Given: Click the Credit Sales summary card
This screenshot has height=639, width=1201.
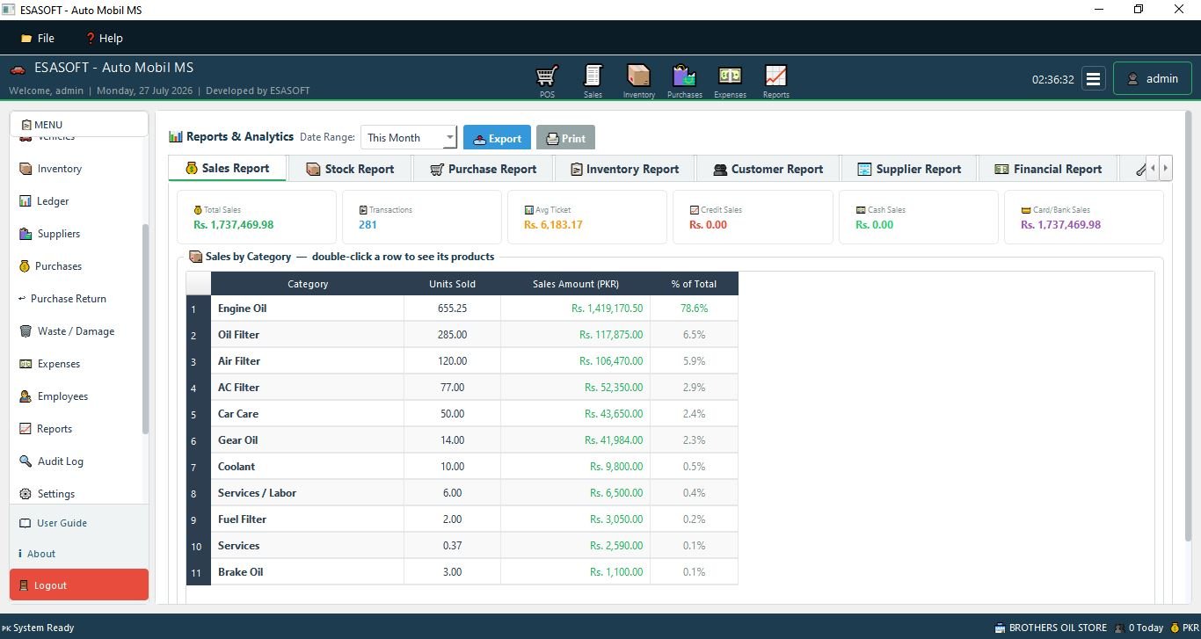Looking at the screenshot, I should [x=753, y=217].
